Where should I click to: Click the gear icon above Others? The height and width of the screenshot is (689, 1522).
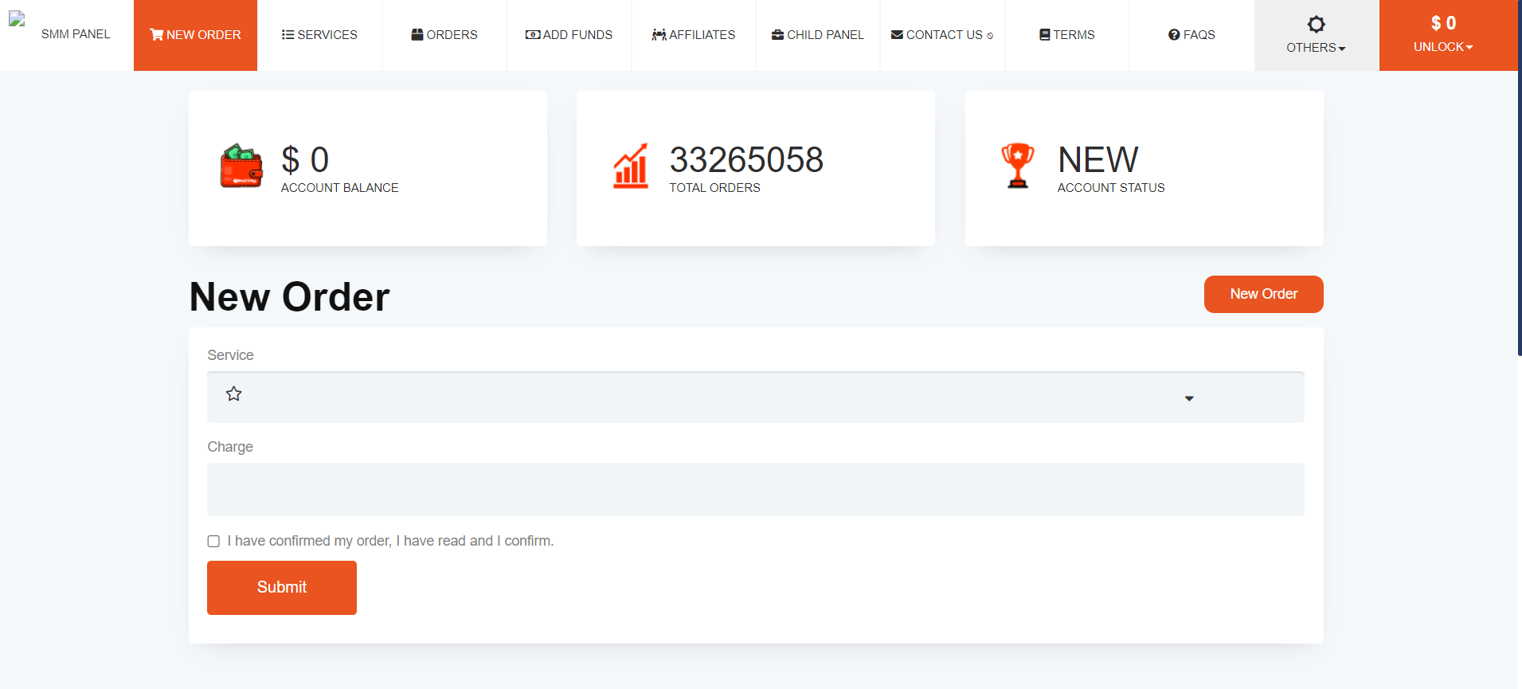[x=1316, y=24]
